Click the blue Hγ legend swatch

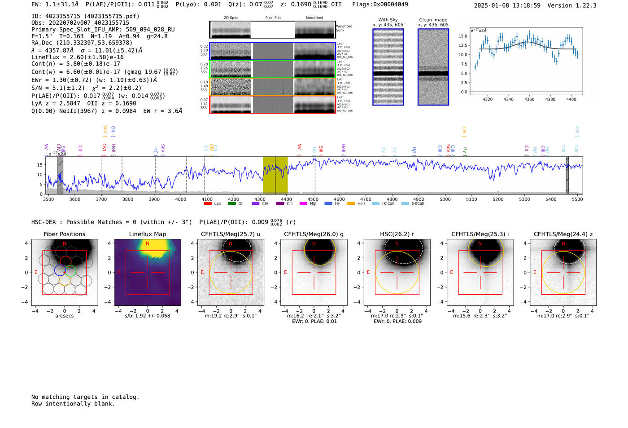[x=328, y=203]
